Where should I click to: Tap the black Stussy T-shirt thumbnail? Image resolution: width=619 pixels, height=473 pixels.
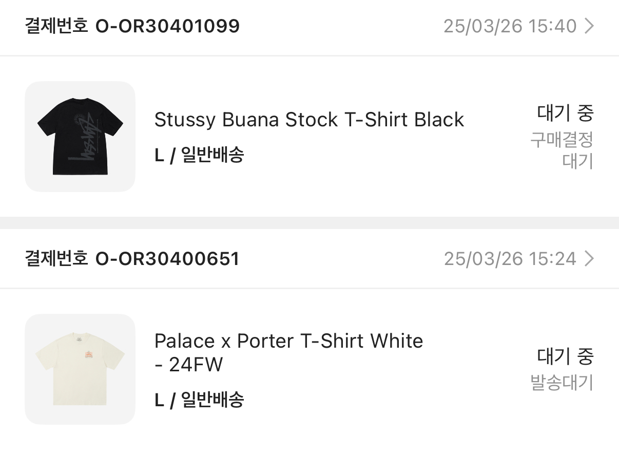[x=80, y=137]
